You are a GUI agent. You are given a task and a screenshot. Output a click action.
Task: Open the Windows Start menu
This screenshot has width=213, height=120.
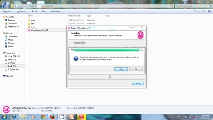tap(4, 117)
